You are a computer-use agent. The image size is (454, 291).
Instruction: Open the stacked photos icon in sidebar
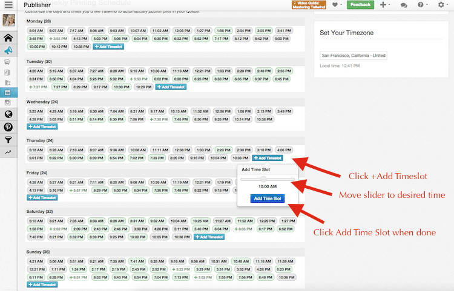7,62
